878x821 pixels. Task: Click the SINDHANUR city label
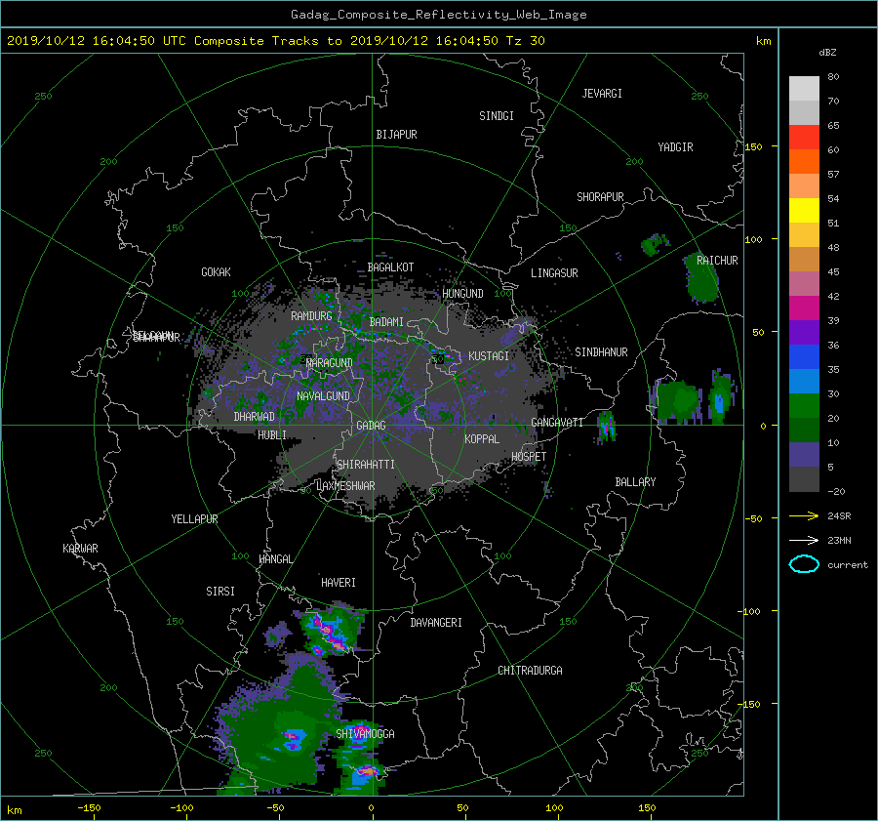[x=601, y=352]
